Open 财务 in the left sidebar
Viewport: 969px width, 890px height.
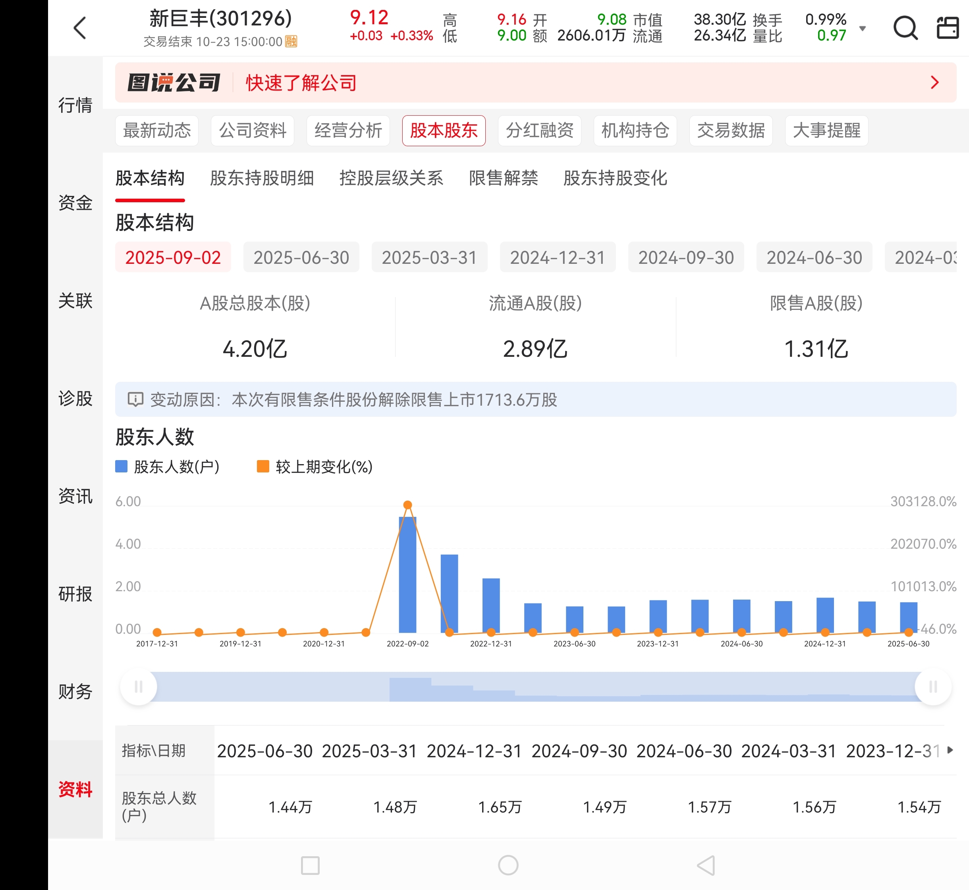coord(75,692)
